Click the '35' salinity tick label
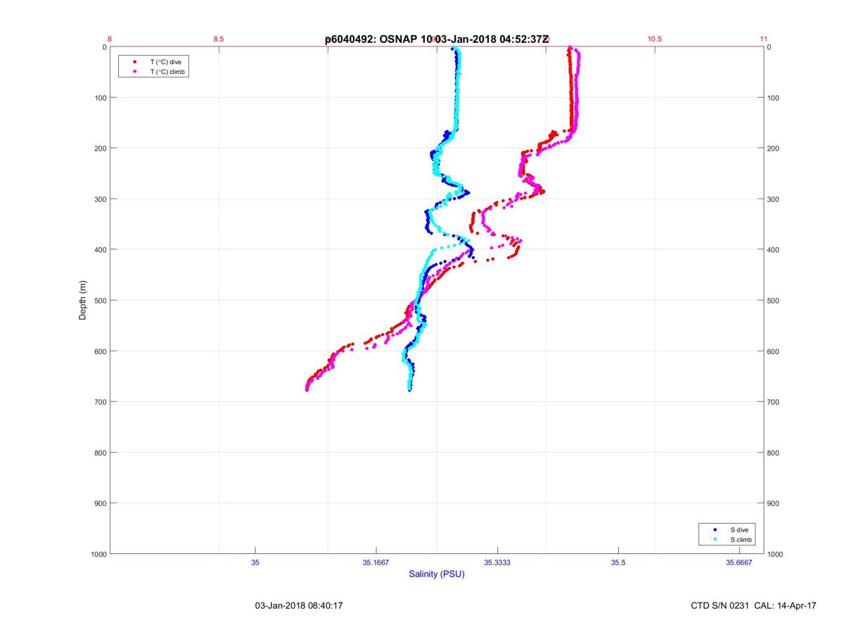This screenshot has height=623, width=844. click(255, 562)
